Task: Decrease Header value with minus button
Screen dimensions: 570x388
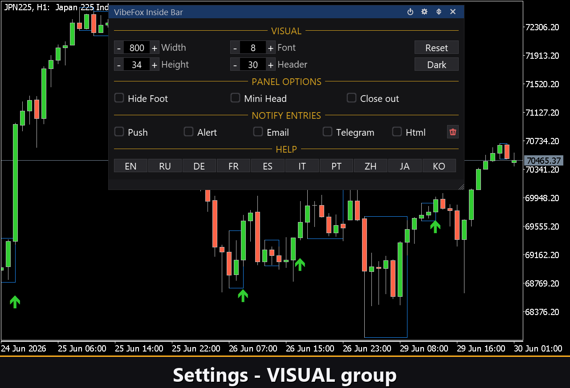Action: pyautogui.click(x=235, y=65)
